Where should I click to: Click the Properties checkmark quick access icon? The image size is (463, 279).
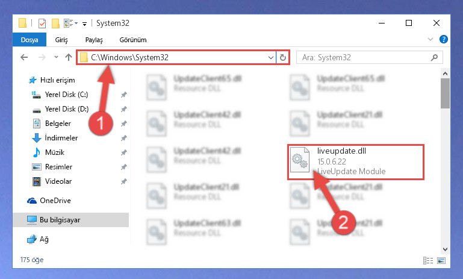coord(42,23)
